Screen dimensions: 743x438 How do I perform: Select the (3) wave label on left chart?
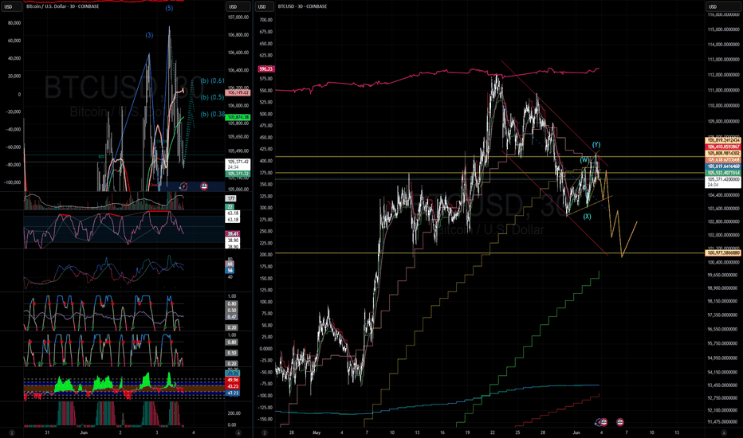click(x=149, y=35)
